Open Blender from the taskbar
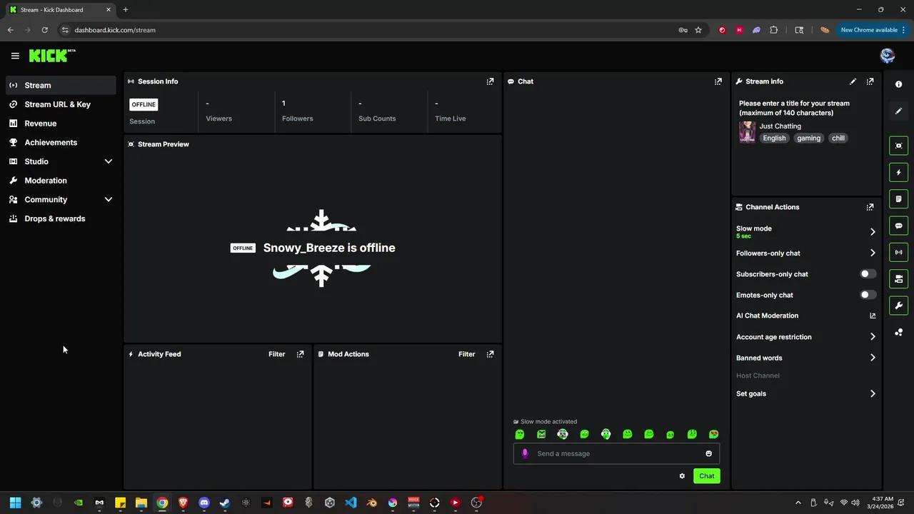Image resolution: width=914 pixels, height=514 pixels. click(x=371, y=503)
